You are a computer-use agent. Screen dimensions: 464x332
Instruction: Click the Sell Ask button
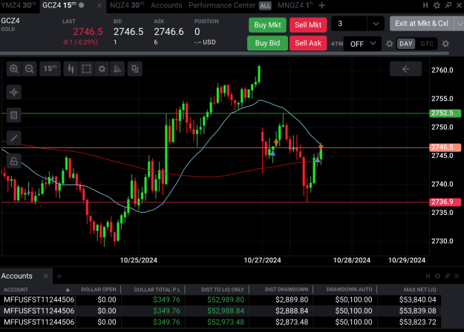tap(308, 43)
